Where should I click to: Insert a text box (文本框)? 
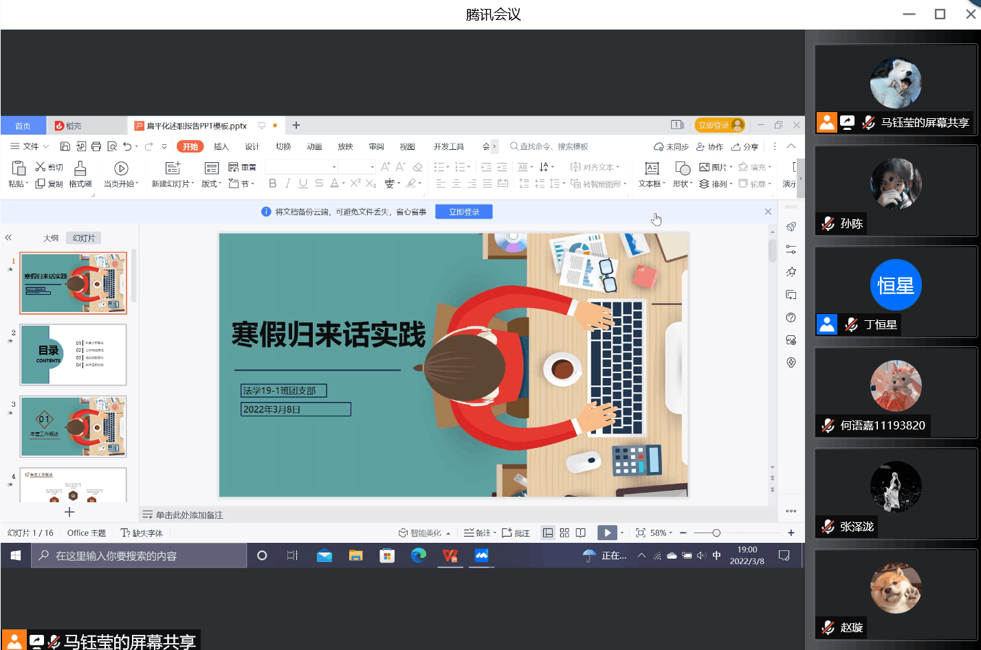651,168
